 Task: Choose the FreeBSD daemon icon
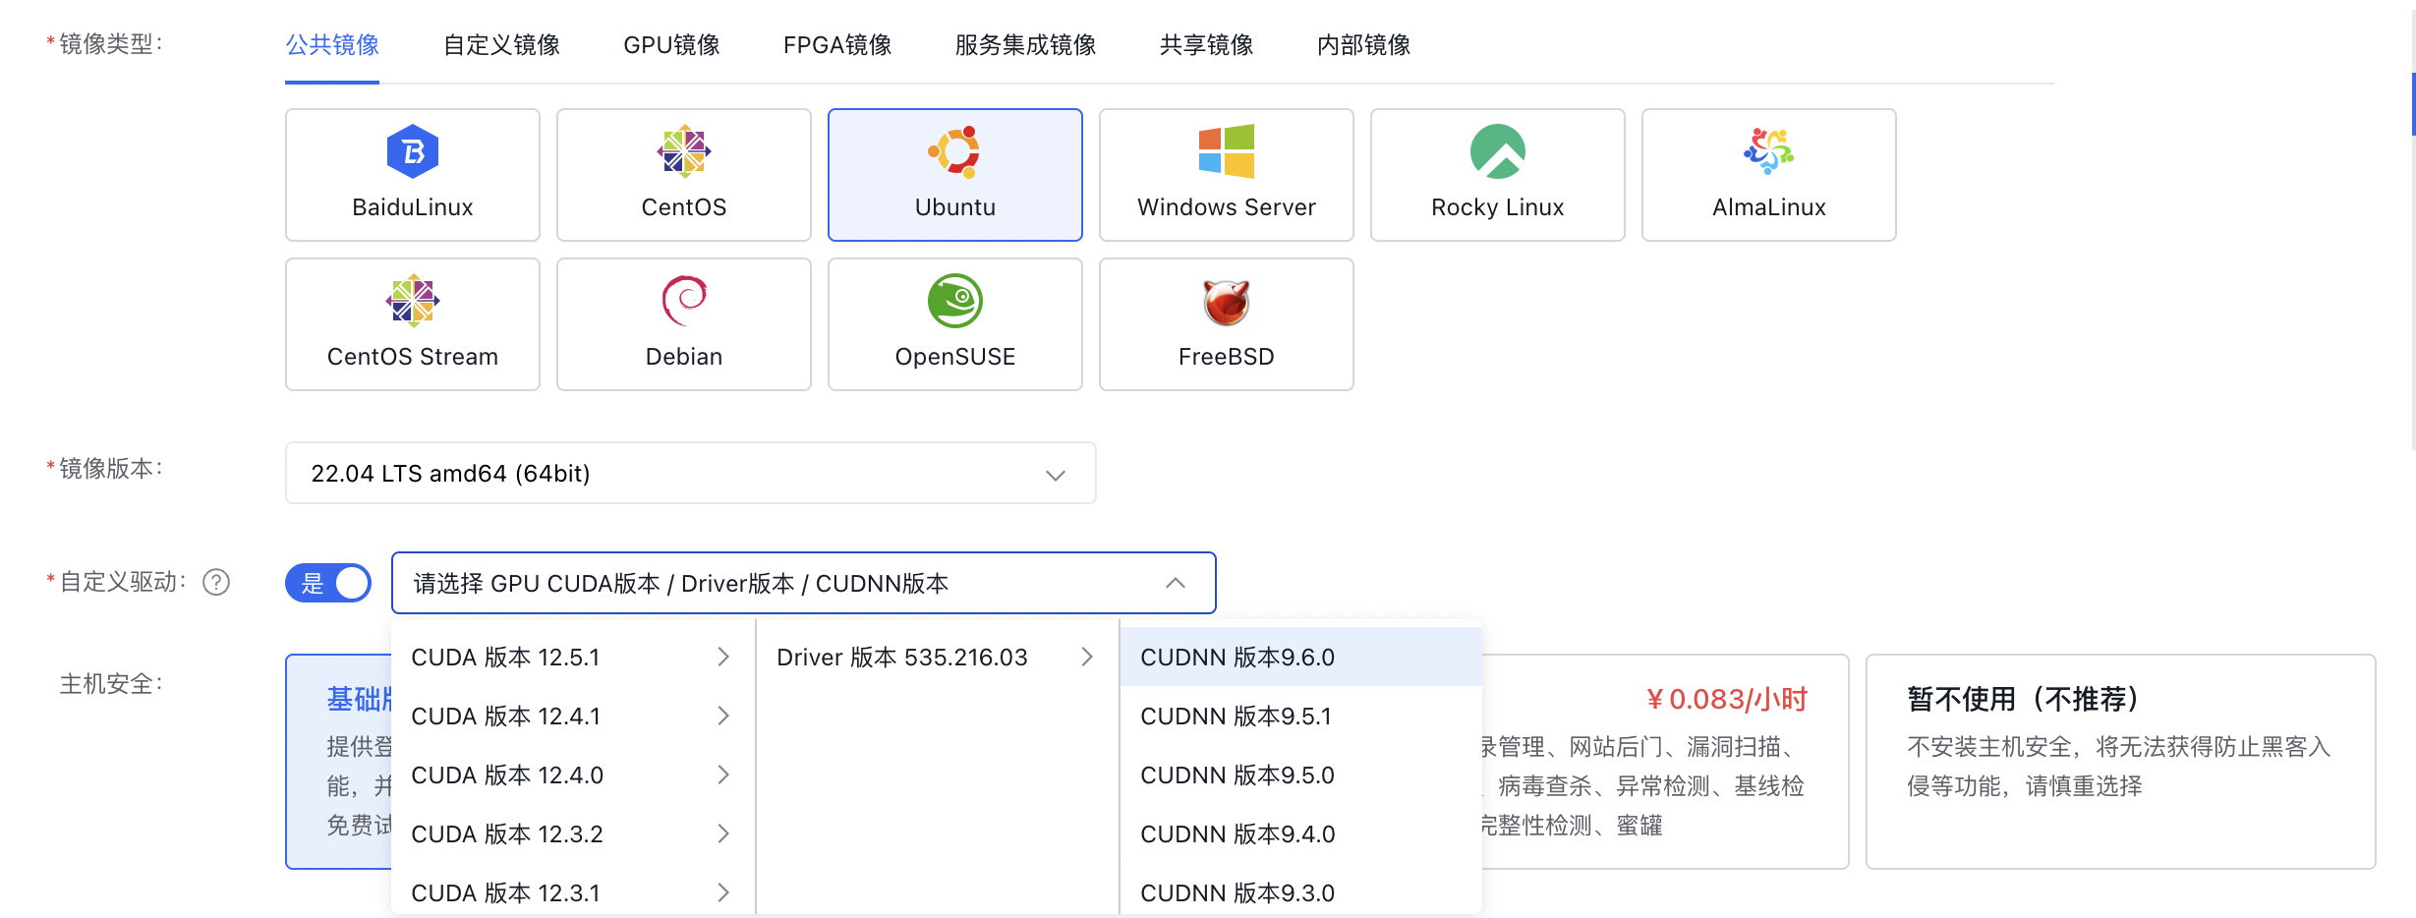point(1226,301)
